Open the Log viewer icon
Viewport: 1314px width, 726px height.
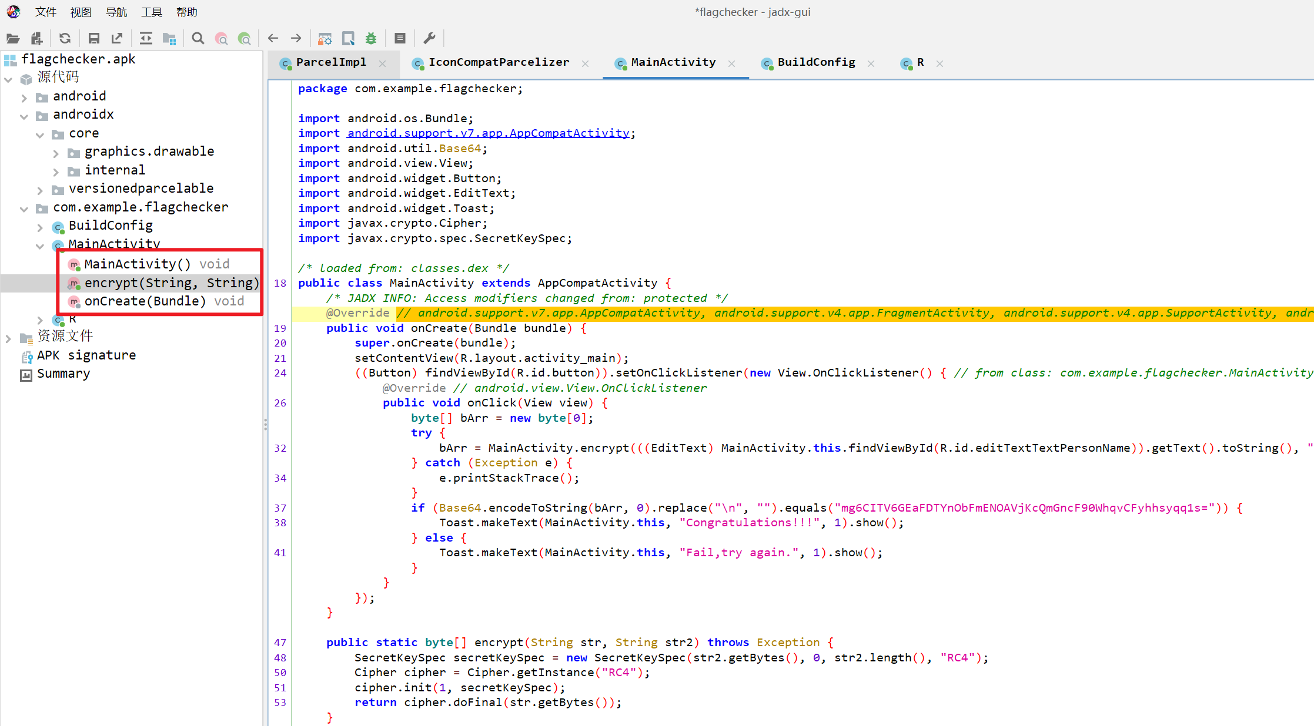pyautogui.click(x=400, y=39)
